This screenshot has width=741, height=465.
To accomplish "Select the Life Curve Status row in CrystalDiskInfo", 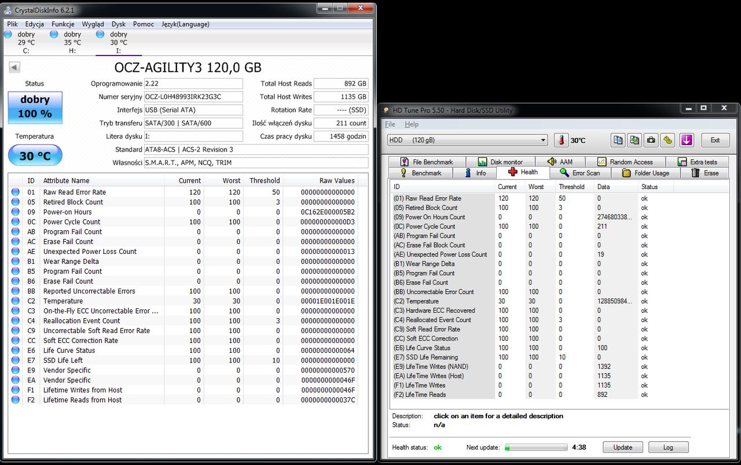I will (x=184, y=350).
